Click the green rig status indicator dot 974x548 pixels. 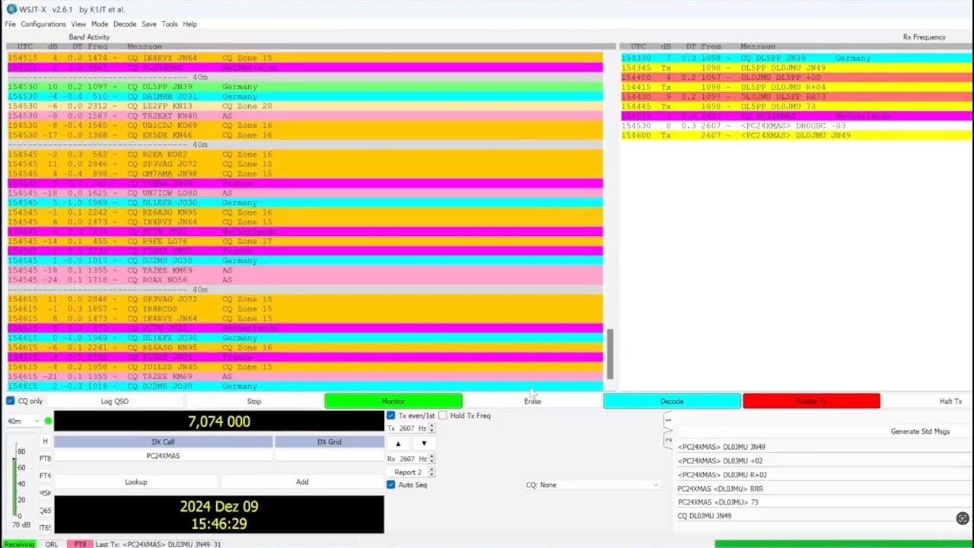[x=49, y=421]
